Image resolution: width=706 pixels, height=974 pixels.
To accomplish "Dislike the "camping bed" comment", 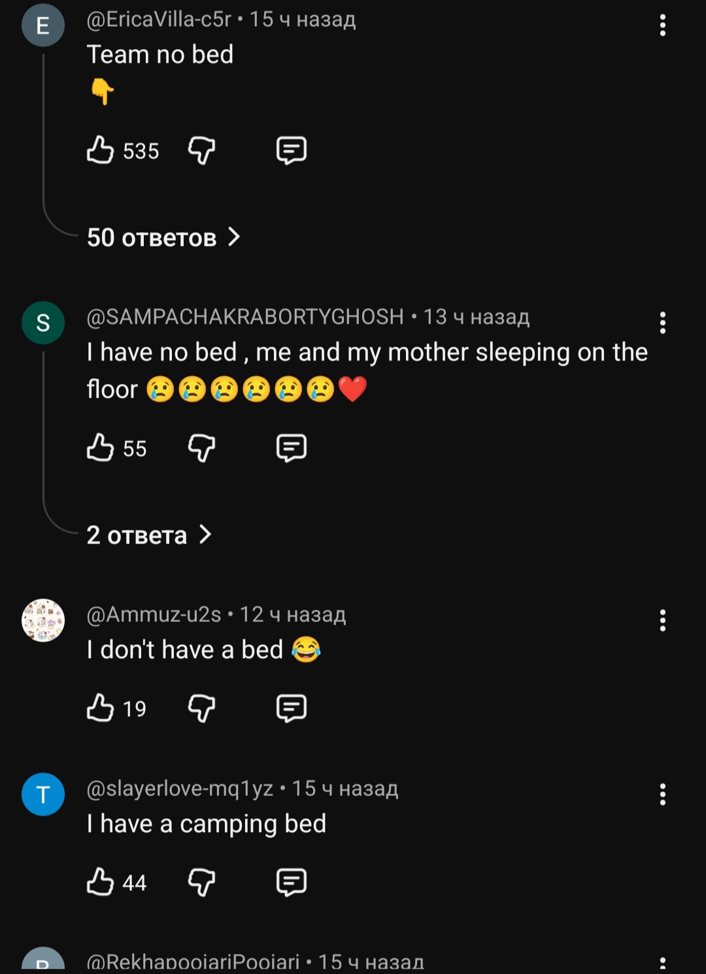I will point(201,882).
